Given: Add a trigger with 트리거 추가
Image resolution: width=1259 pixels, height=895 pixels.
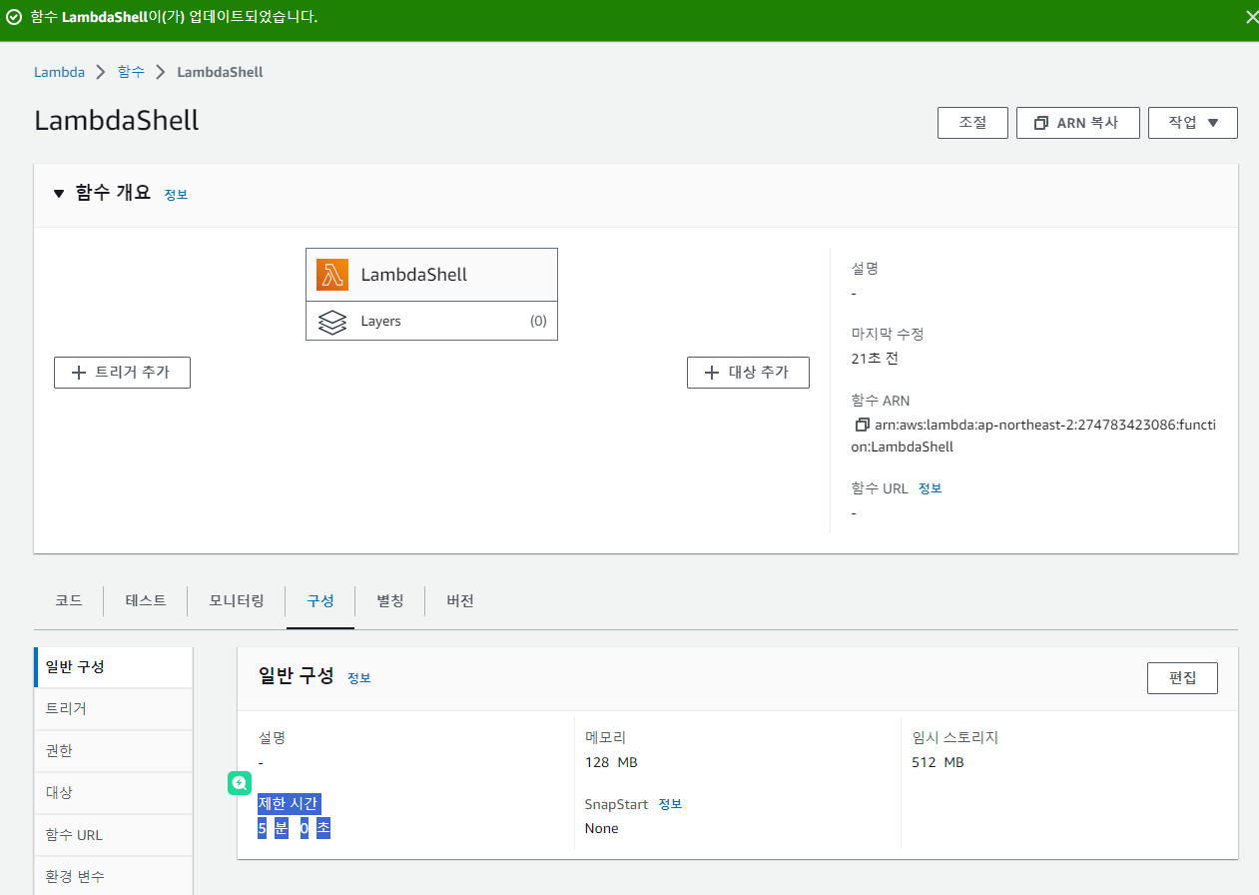Looking at the screenshot, I should pos(122,373).
